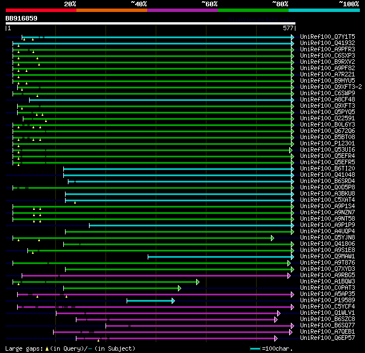Click the UniRef100_Q7XYD3 entry
Image resolution: width=365 pixels, height=353 pixels.
327,269
